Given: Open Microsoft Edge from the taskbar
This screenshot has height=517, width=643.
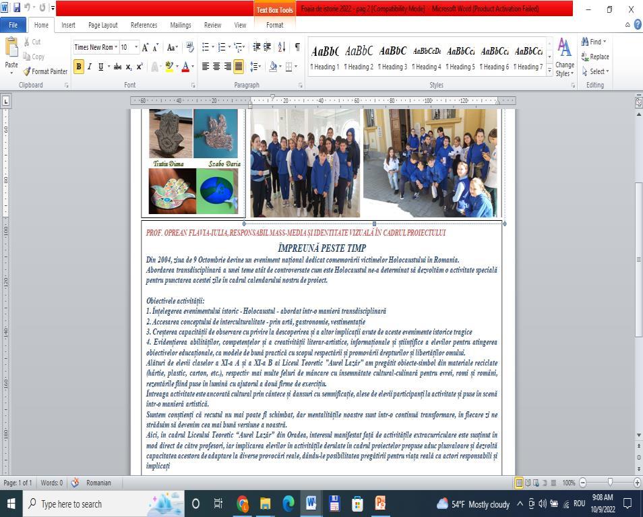Looking at the screenshot, I should pyautogui.click(x=288, y=504).
